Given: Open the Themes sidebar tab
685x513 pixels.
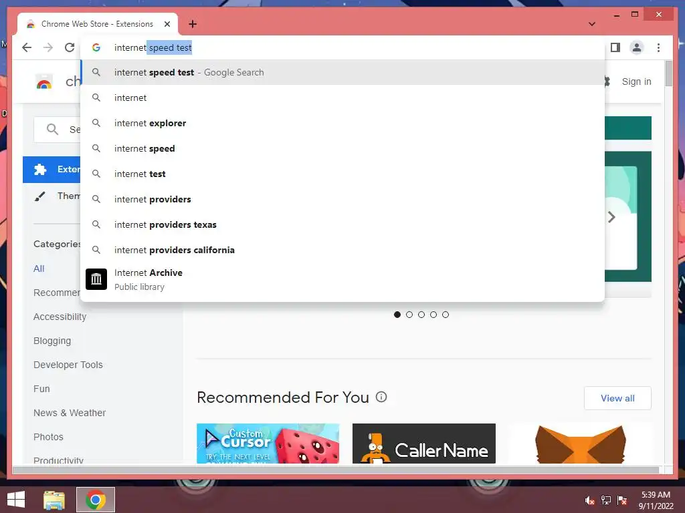Looking at the screenshot, I should click(52, 196).
